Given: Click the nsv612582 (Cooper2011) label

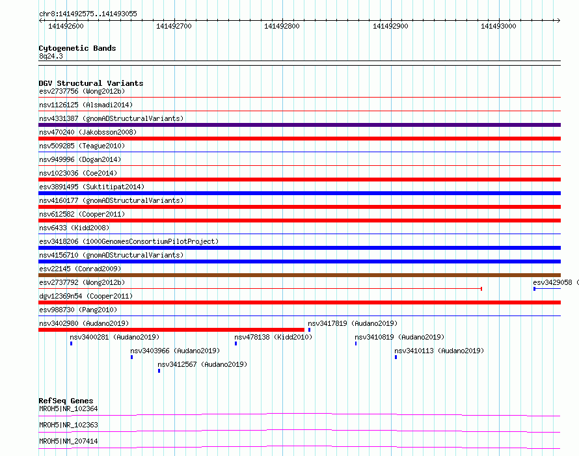Looking at the screenshot, I should [x=82, y=214].
